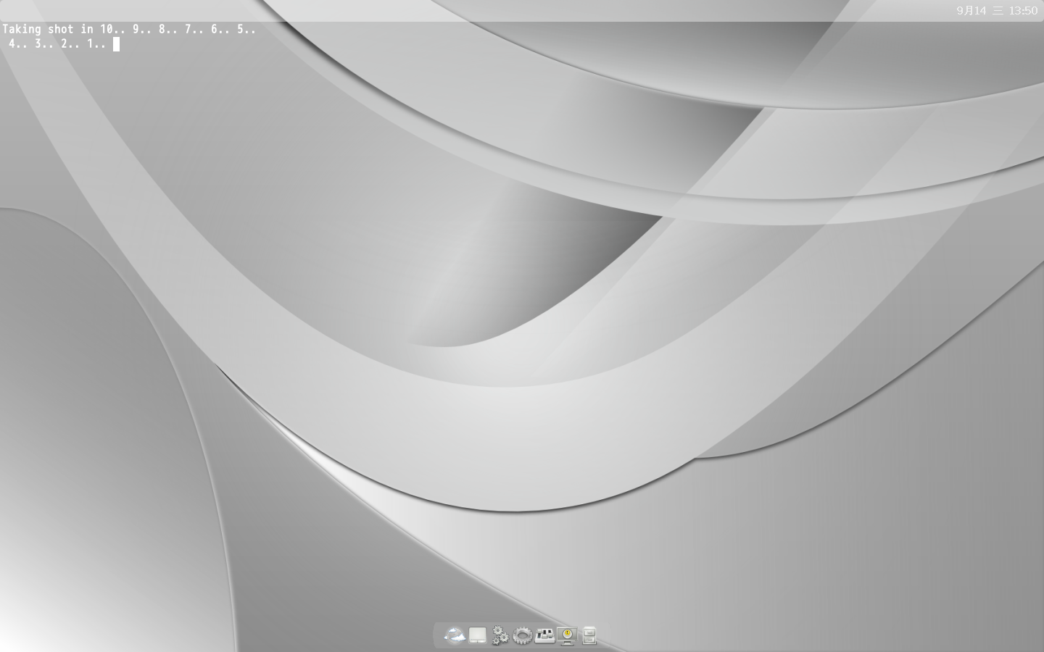Launch the mixer sliders icon in dock
Image resolution: width=1044 pixels, height=652 pixels.
[544, 635]
